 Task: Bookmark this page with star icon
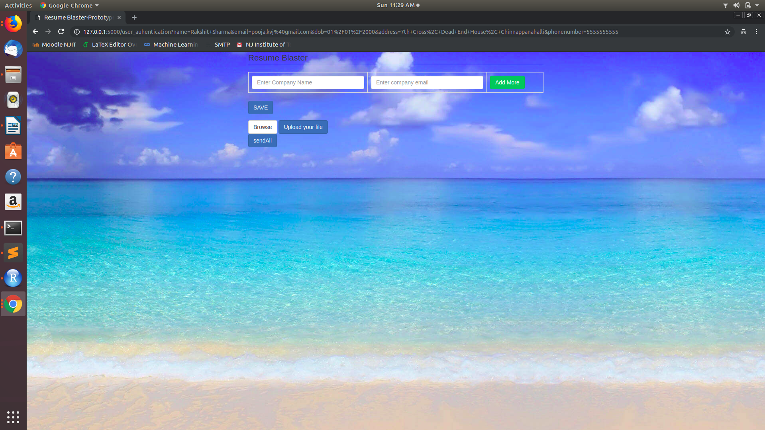[727, 32]
